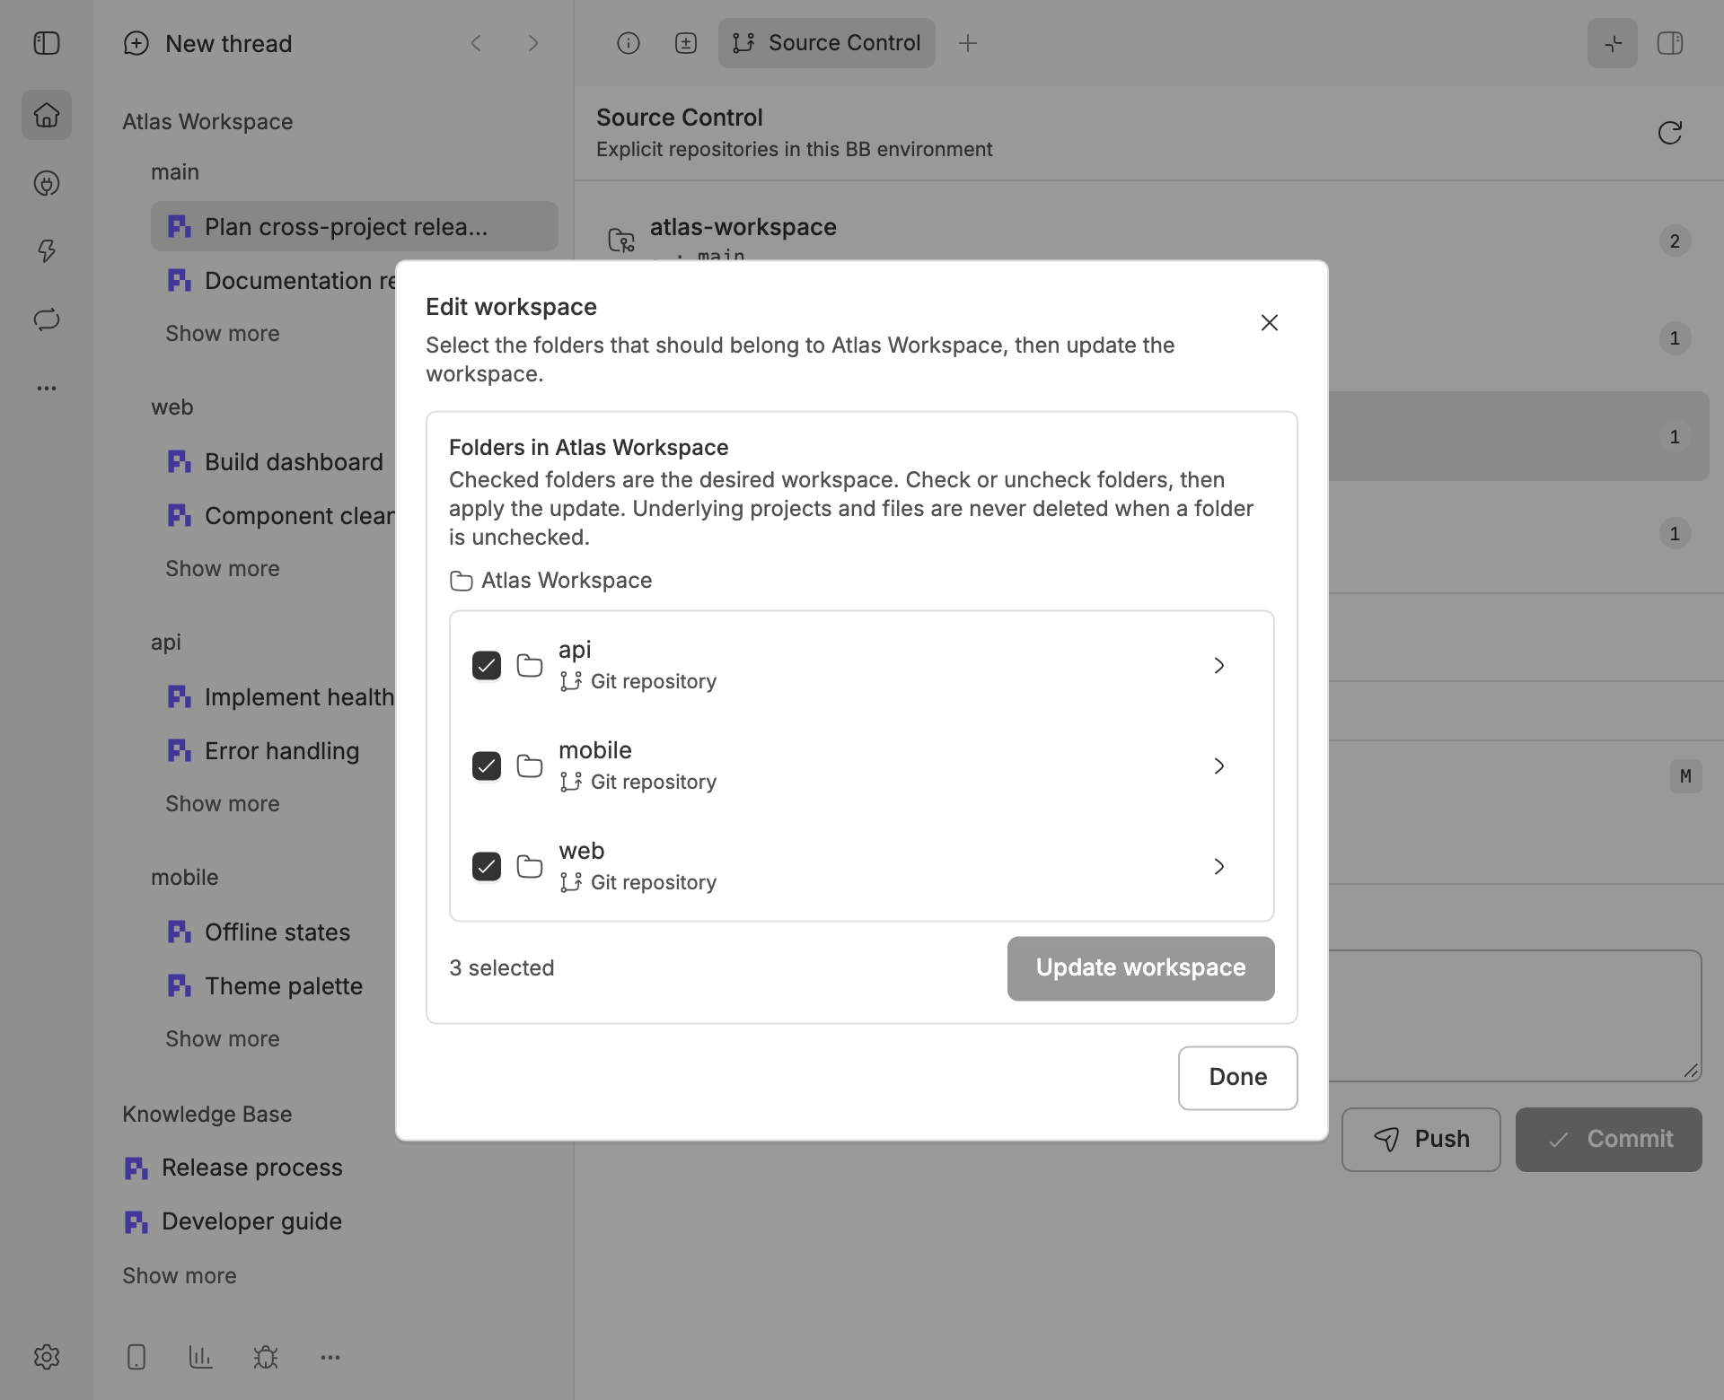Expand the mobile folder chevron

pyautogui.click(x=1219, y=766)
